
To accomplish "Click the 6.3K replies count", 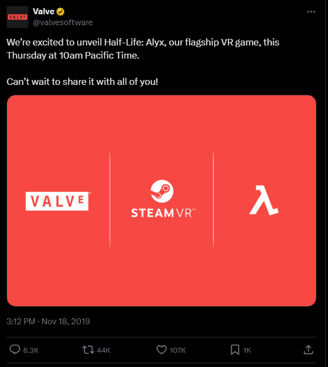I will pos(31,351).
